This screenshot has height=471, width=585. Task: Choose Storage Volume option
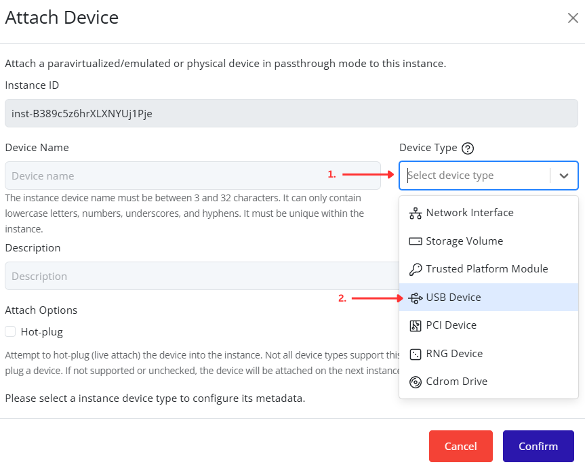pyautogui.click(x=488, y=241)
